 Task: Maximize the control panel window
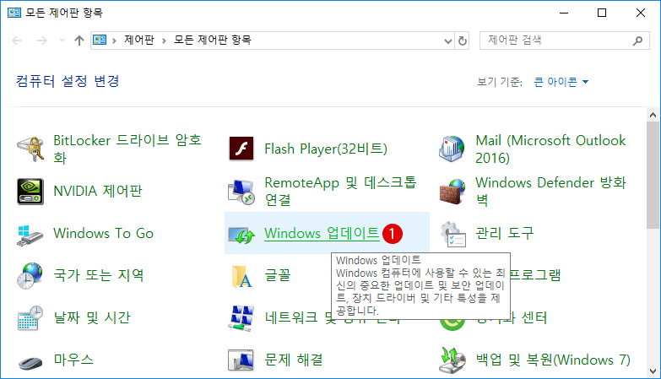tap(602, 13)
